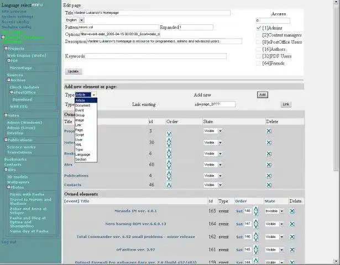Click the Update button
The image size is (340, 265).
[x=74, y=71]
